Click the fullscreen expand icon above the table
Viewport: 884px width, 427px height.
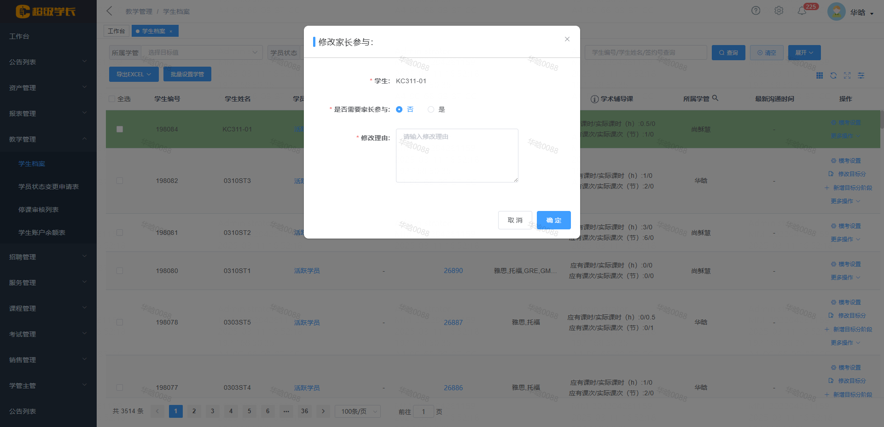(848, 75)
